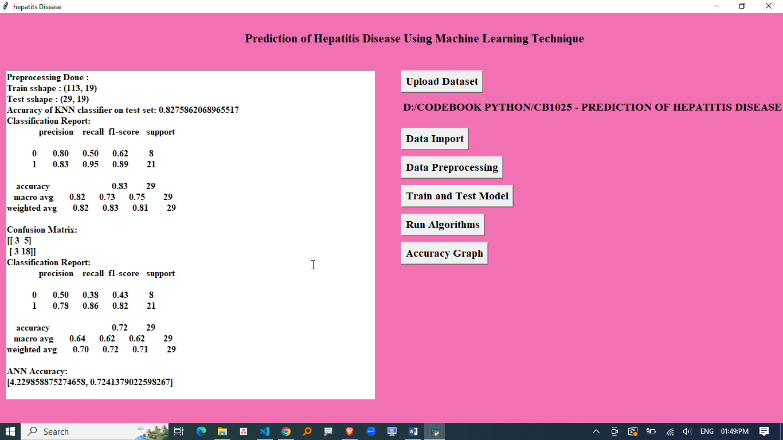This screenshot has height=440, width=783.
Task: Click row '1 0.83 0.95 0.89 21'
Action: coord(94,164)
